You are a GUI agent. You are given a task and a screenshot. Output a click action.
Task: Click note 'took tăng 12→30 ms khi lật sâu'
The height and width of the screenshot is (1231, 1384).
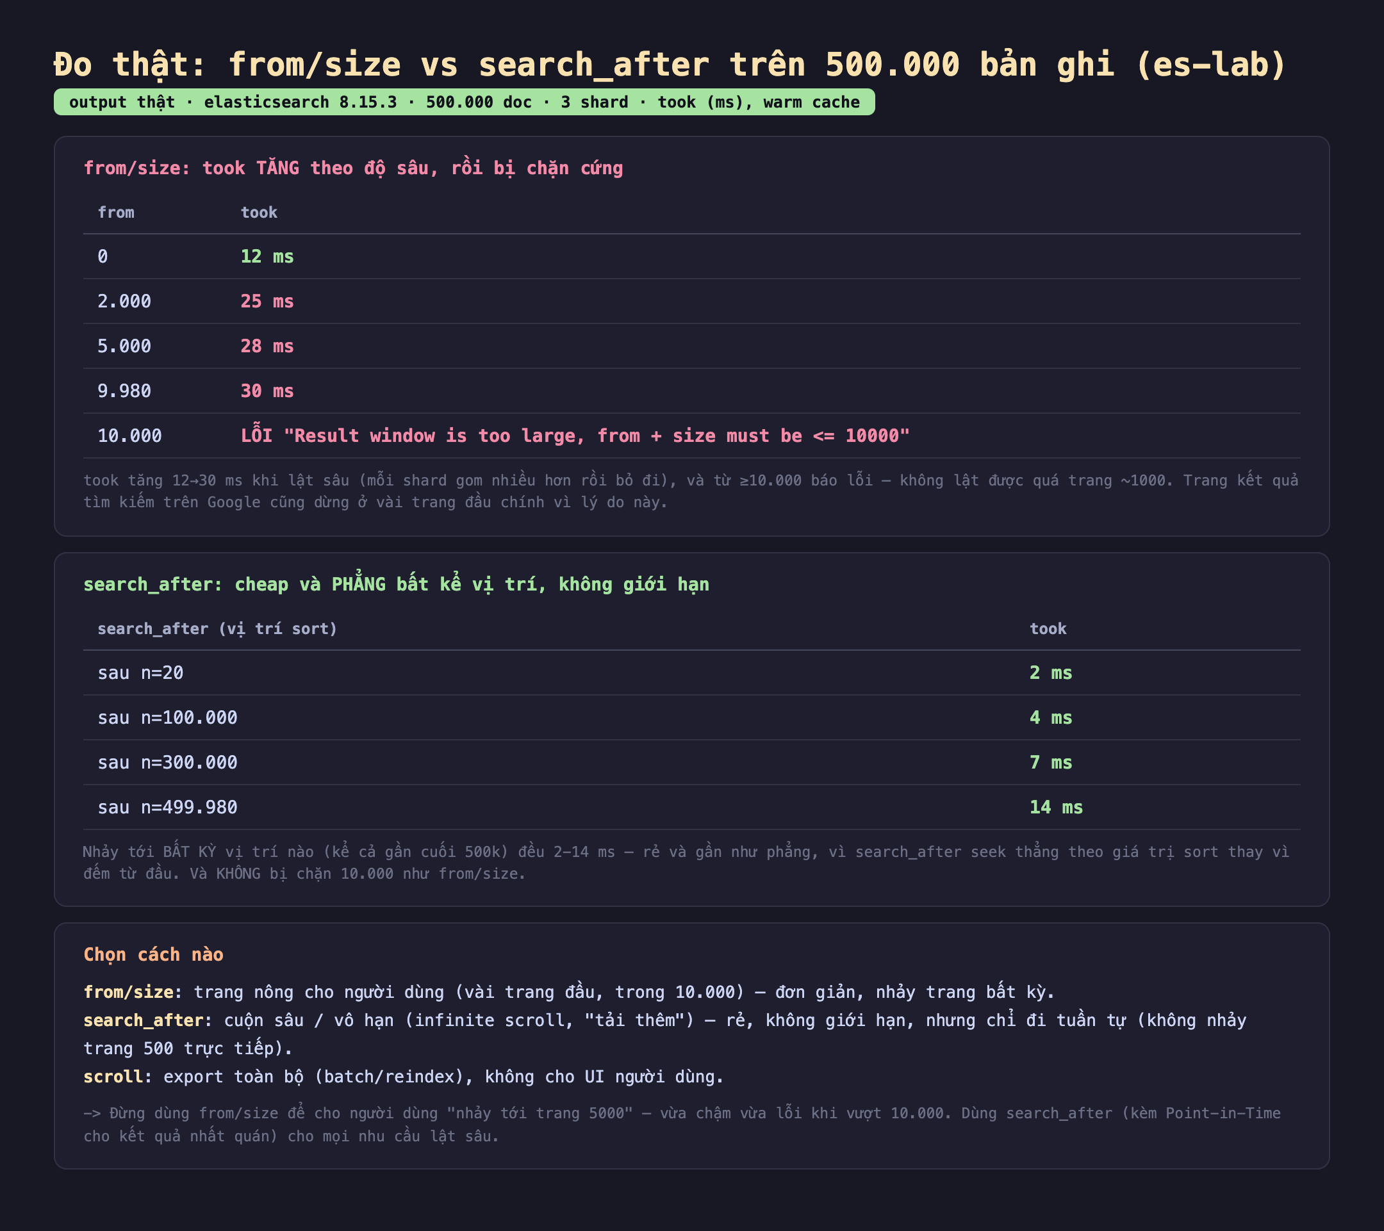(691, 491)
